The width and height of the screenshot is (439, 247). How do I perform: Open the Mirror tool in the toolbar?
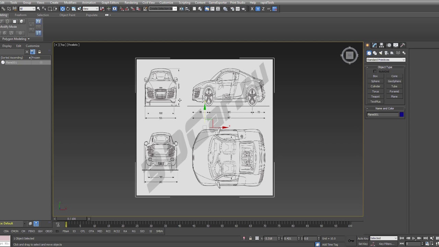pyautogui.click(x=181, y=9)
